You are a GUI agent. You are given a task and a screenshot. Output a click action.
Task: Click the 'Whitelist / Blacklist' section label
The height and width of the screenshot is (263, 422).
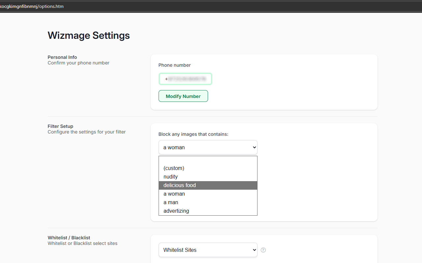click(69, 238)
